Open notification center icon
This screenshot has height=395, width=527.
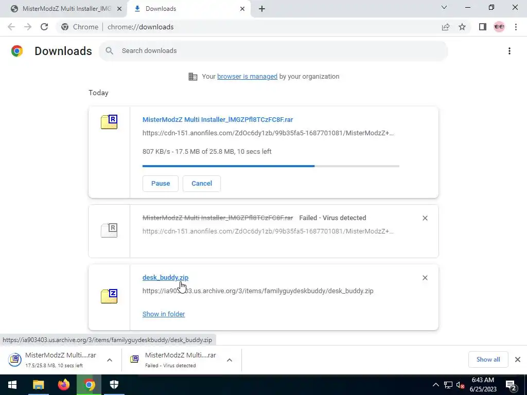(511, 385)
